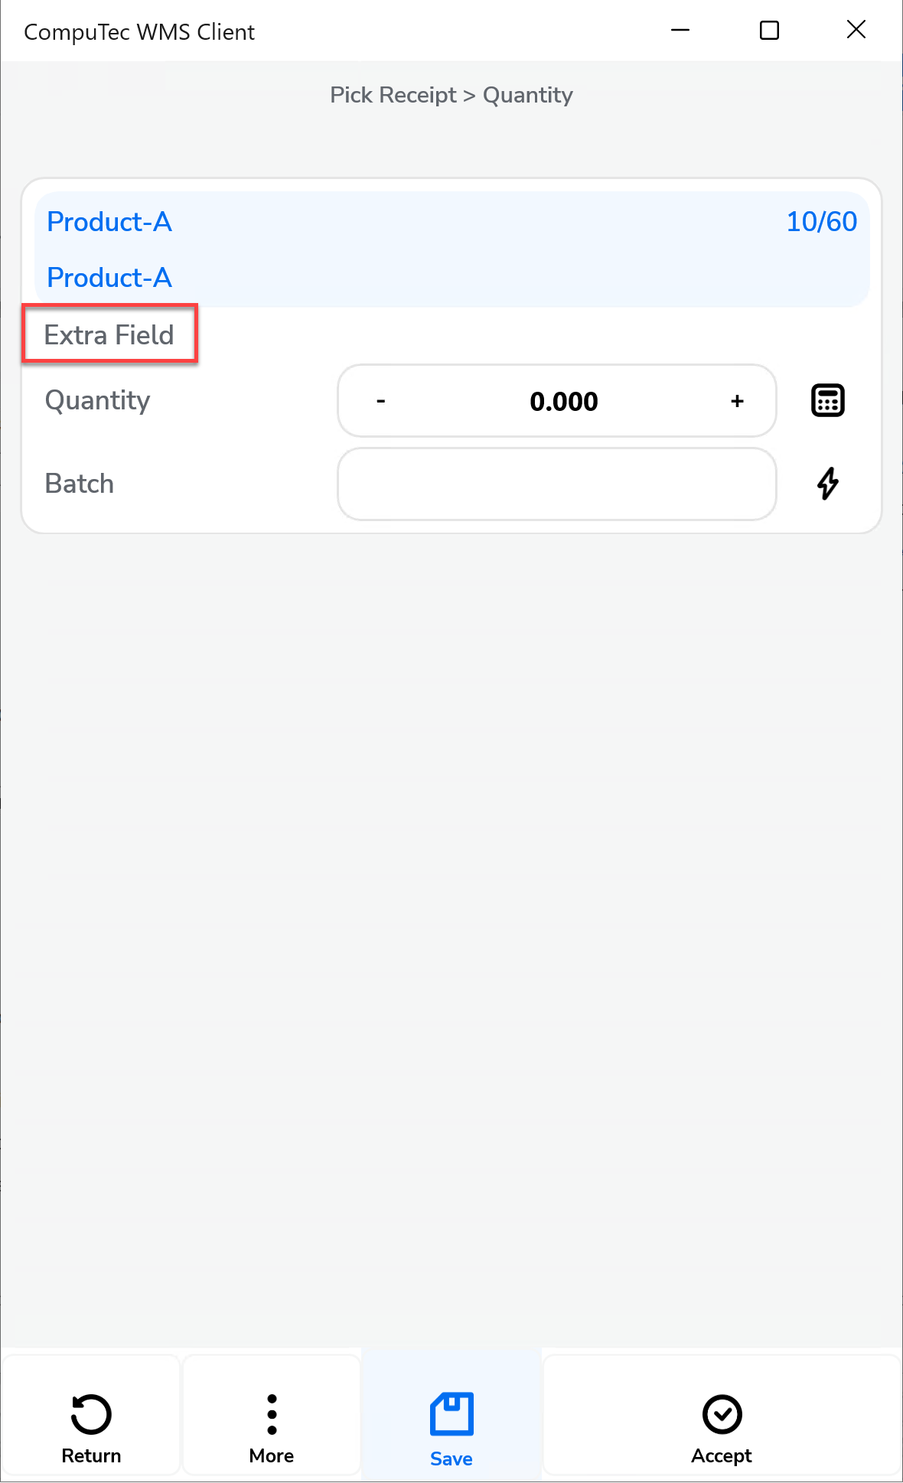
Task: Maximize the CompuTec WMS Client window
Action: [769, 31]
